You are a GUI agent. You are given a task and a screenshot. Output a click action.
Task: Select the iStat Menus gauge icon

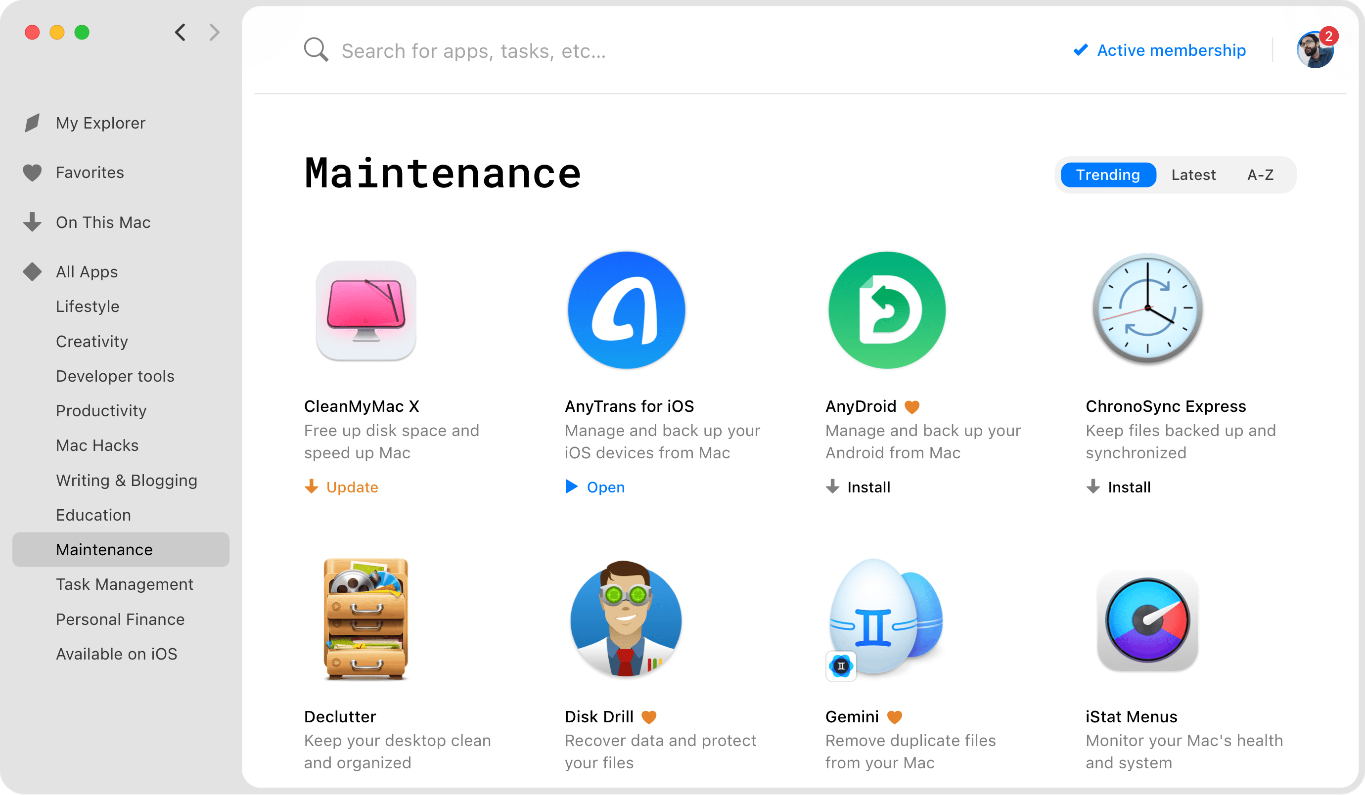pyautogui.click(x=1147, y=620)
